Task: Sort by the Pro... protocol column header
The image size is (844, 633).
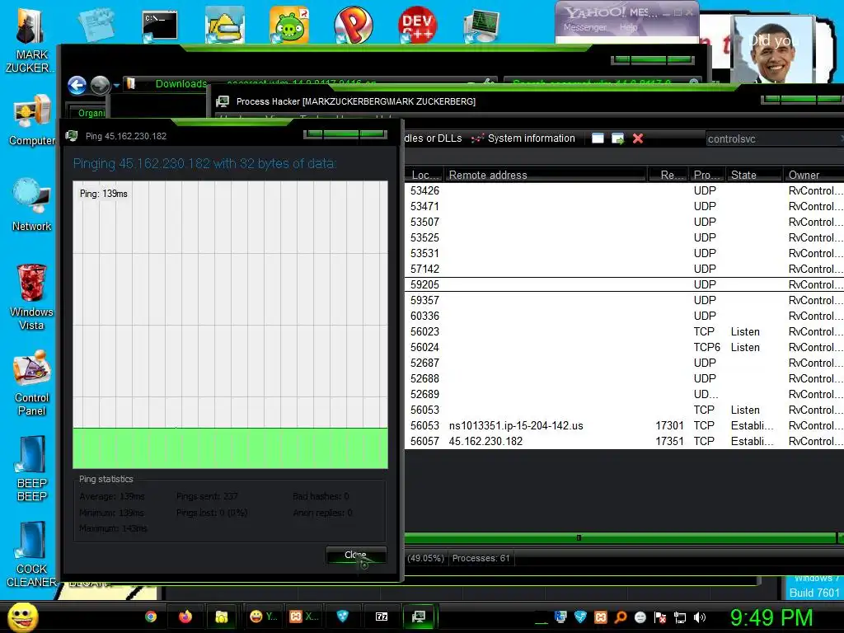Action: (706, 175)
